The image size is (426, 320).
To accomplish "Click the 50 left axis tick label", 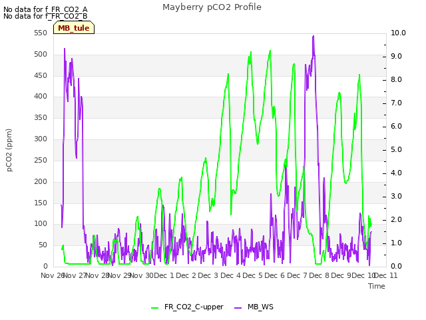I will [43, 245].
